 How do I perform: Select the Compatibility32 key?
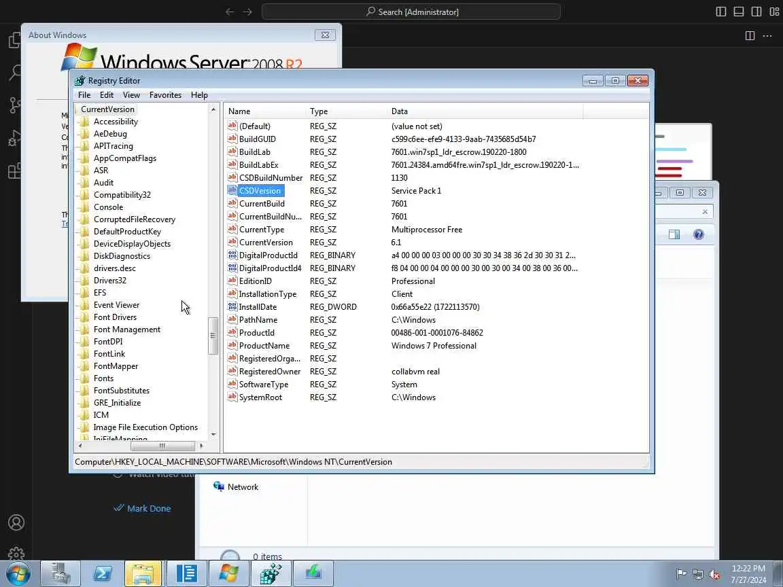[122, 195]
